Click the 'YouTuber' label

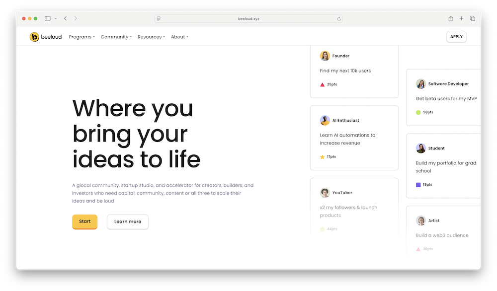tap(342, 193)
